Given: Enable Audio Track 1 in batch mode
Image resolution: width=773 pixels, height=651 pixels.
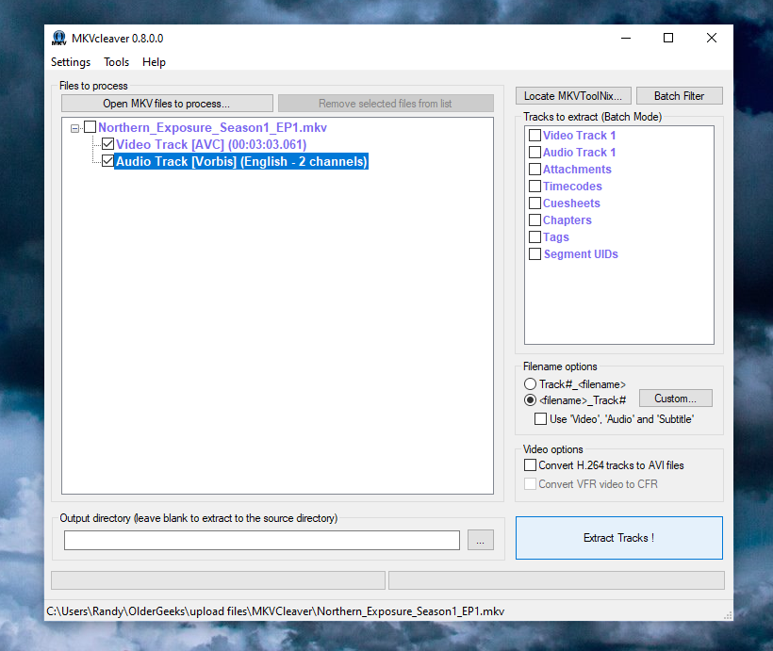Looking at the screenshot, I should [535, 152].
